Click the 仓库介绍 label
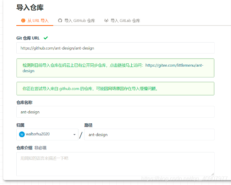Viewport: 231px width, 185px height. coord(24,148)
